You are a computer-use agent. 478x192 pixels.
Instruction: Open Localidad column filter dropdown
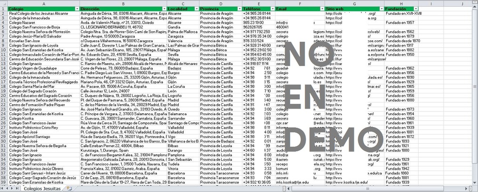[197, 9]
